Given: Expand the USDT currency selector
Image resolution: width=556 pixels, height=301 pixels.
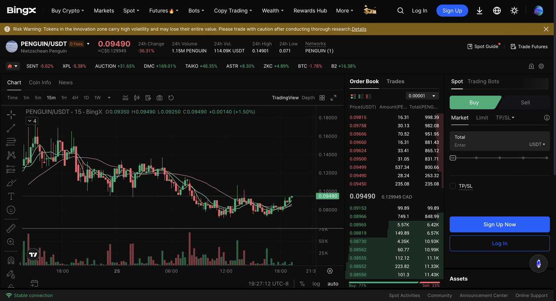Looking at the screenshot, I should (537, 144).
